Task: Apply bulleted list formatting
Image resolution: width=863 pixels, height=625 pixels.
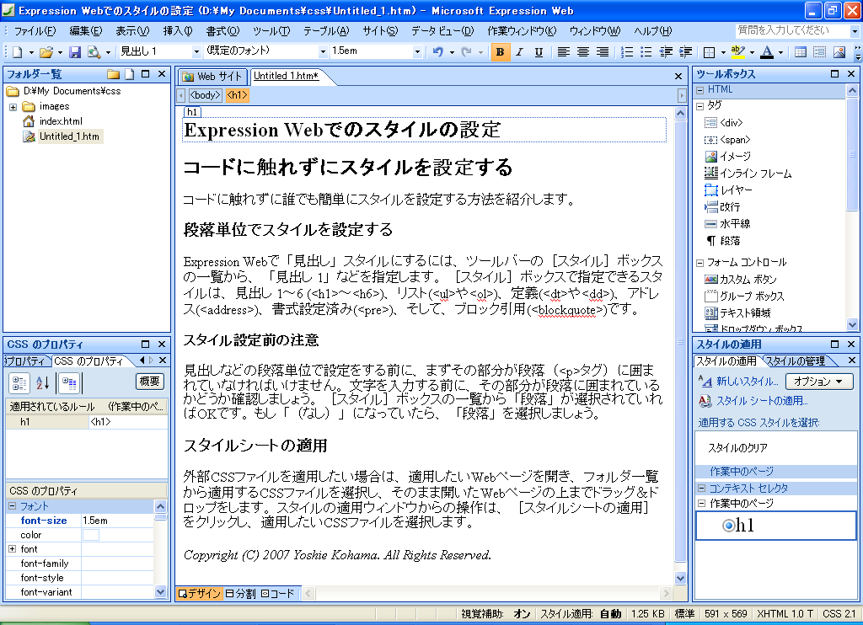Action: [646, 51]
